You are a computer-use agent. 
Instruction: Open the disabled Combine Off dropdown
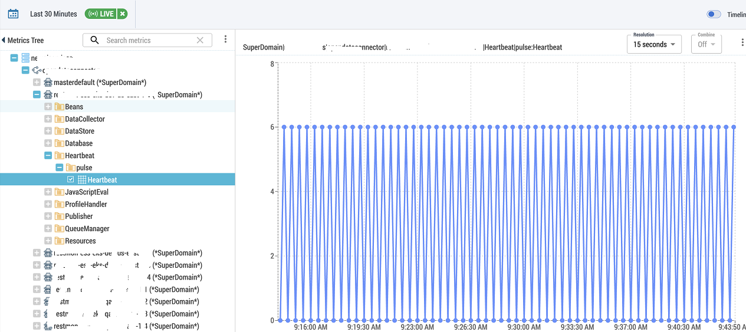[x=706, y=44]
